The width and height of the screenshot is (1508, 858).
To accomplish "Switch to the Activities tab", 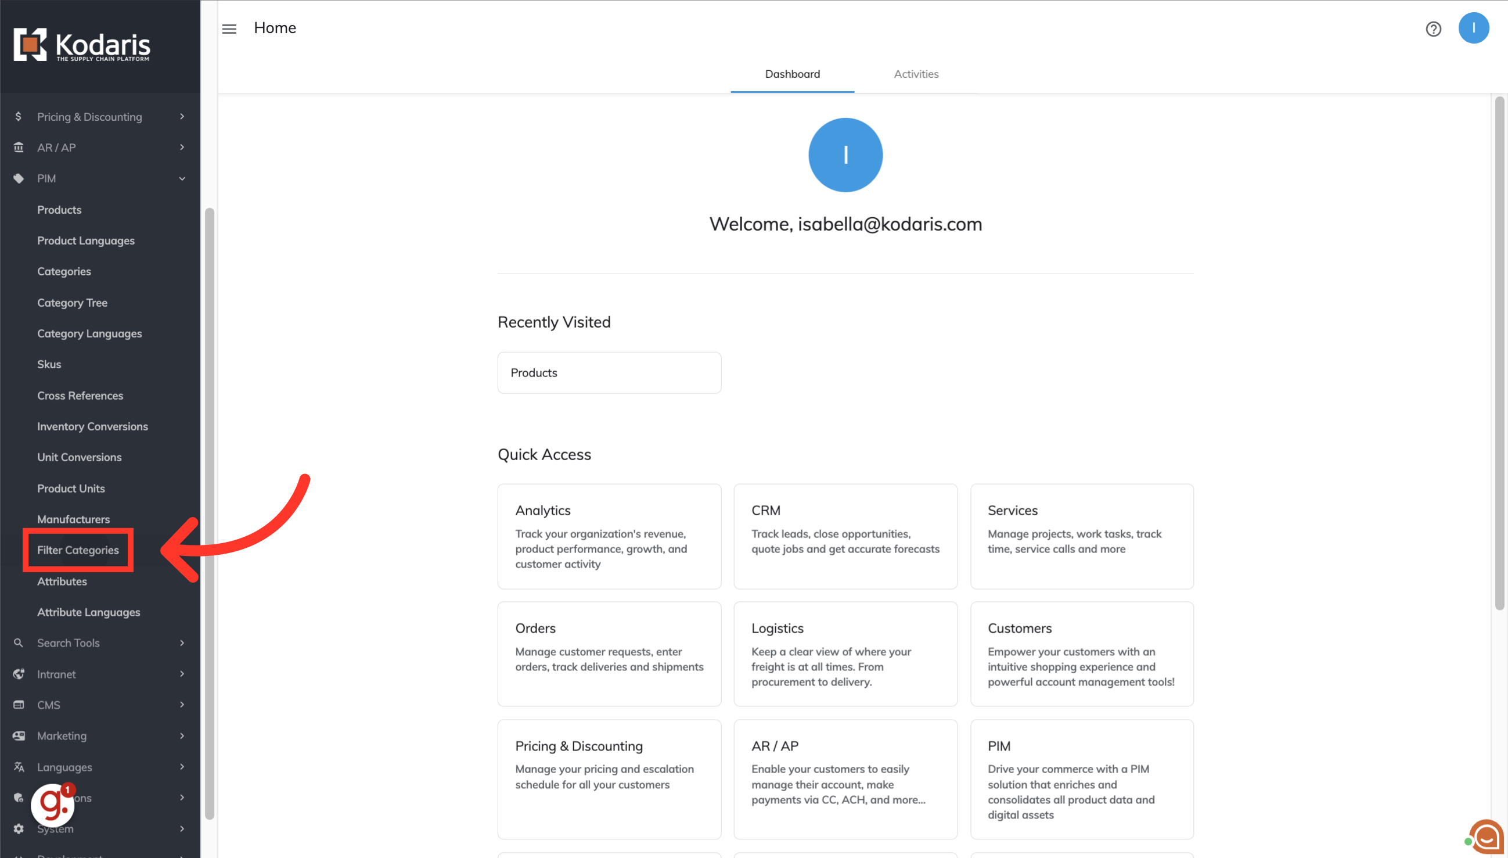I will tap(916, 74).
